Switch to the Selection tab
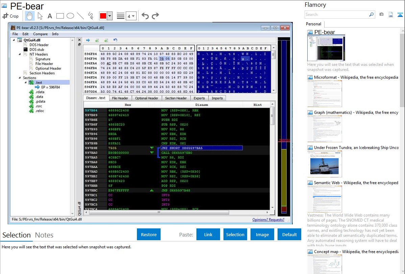The height and width of the screenshot is (274, 405). point(17,235)
